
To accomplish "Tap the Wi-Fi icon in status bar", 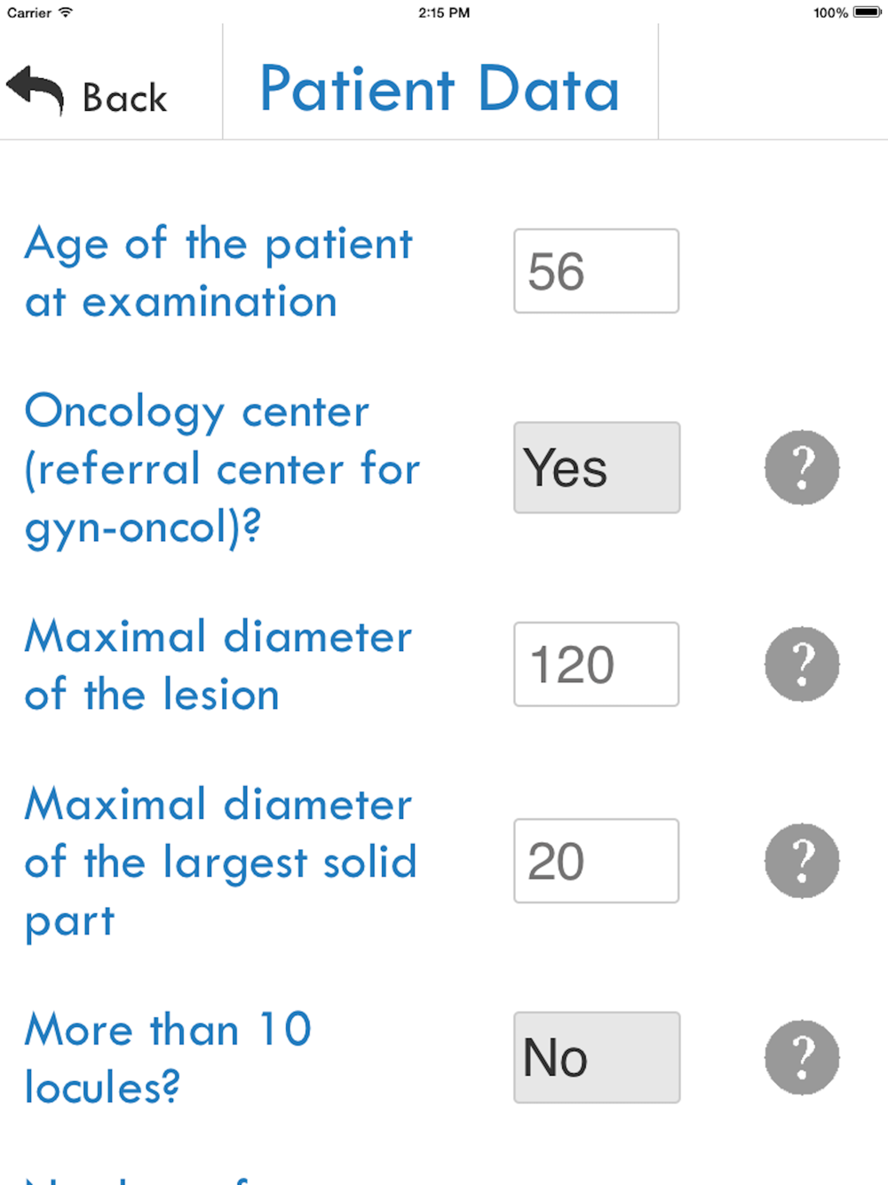I will pos(66,12).
